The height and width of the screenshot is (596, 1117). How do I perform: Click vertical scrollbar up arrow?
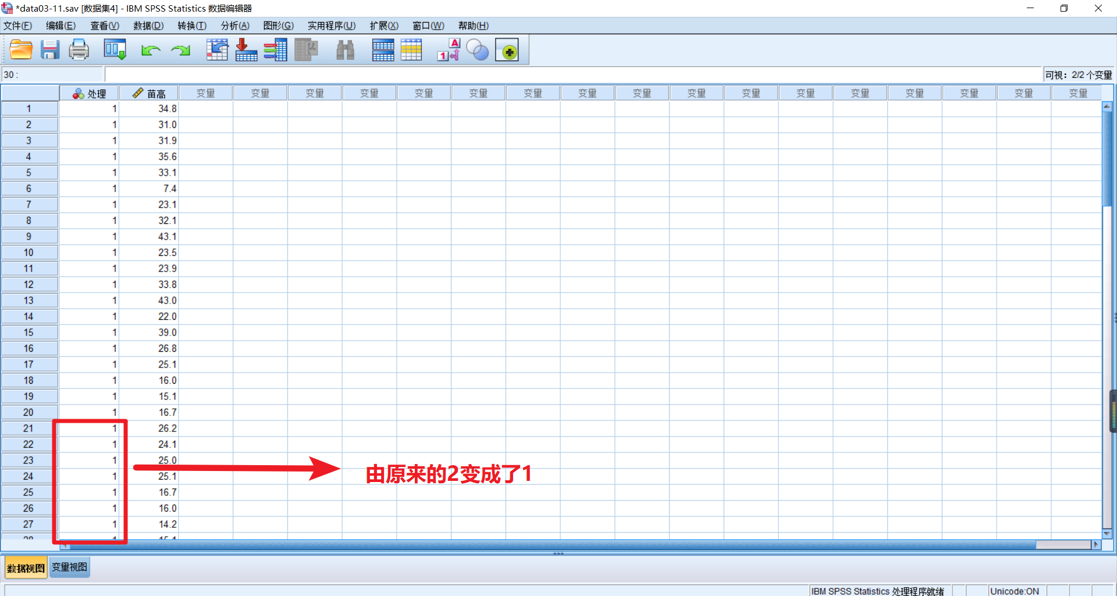1107,106
